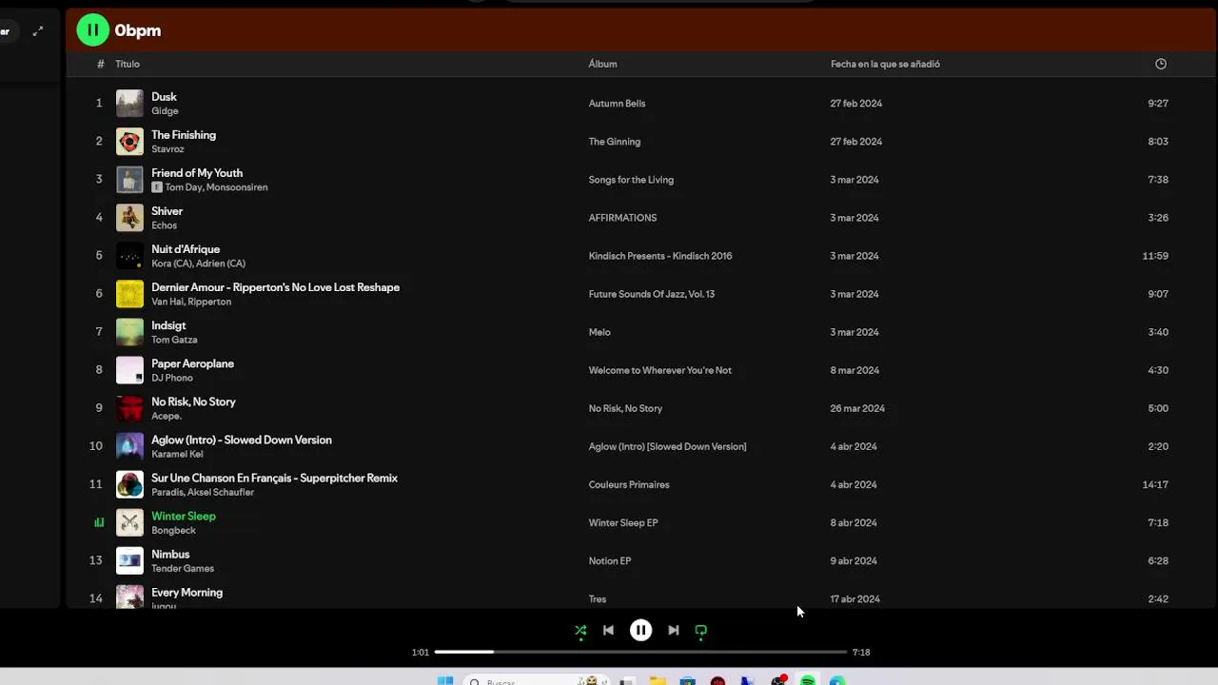Image resolution: width=1218 pixels, height=685 pixels.
Task: Open the Kindisch Presents - Kindisch 2016 album
Action: 660,255
